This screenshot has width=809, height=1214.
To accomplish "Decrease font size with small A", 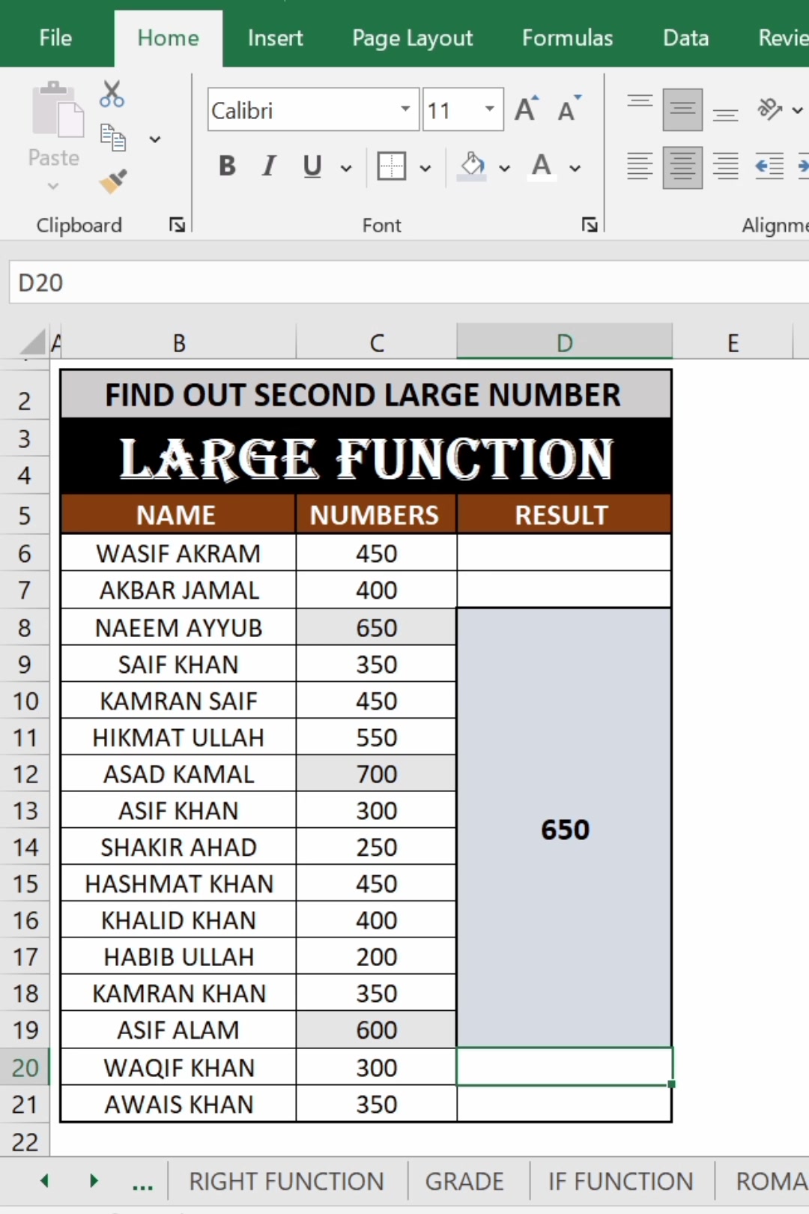I will pyautogui.click(x=569, y=109).
